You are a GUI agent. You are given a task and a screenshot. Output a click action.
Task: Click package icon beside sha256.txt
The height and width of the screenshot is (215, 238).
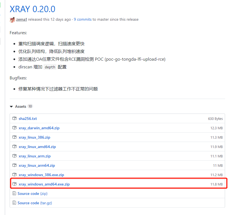pyautogui.click(x=14, y=118)
